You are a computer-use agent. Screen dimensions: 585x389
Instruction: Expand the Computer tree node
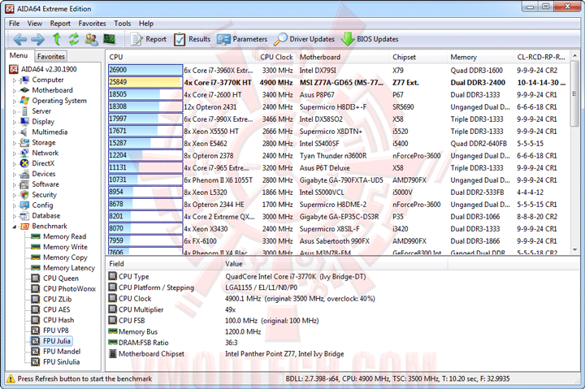click(x=14, y=80)
